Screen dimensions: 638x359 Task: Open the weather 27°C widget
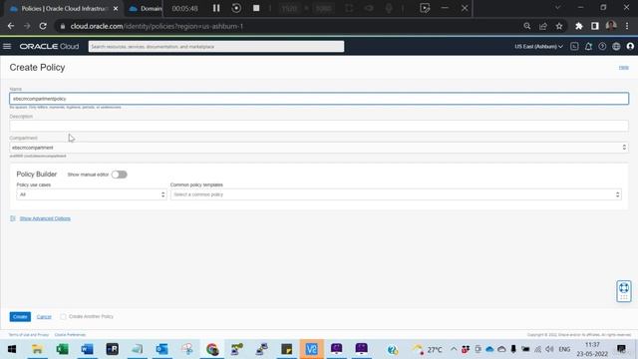tap(428, 349)
